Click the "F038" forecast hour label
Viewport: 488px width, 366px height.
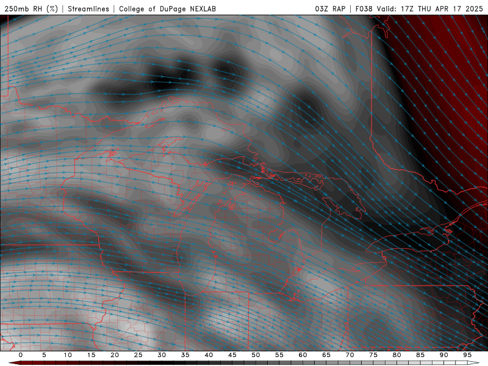364,9
